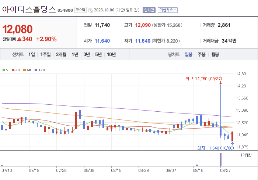Click the 13,090 price axis label
This screenshot has width=258, height=180.
pos(242,110)
